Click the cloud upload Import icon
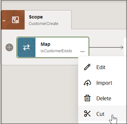Image resolution: width=127 pixels, height=124 pixels. tap(87, 83)
